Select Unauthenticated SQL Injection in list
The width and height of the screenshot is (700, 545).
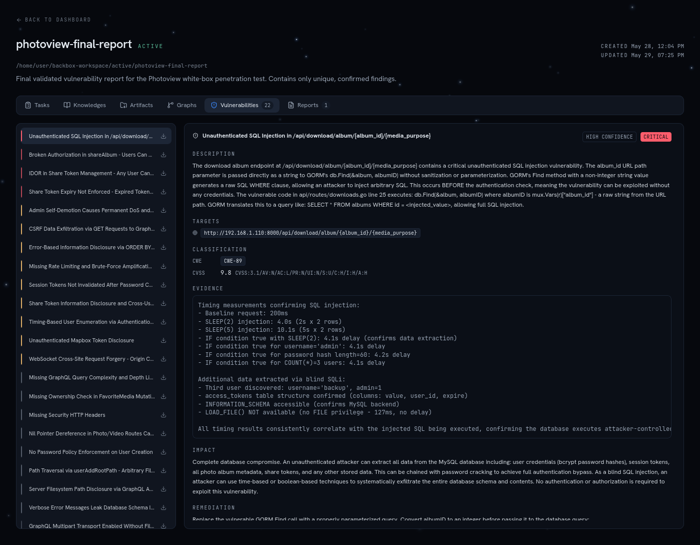[96, 136]
